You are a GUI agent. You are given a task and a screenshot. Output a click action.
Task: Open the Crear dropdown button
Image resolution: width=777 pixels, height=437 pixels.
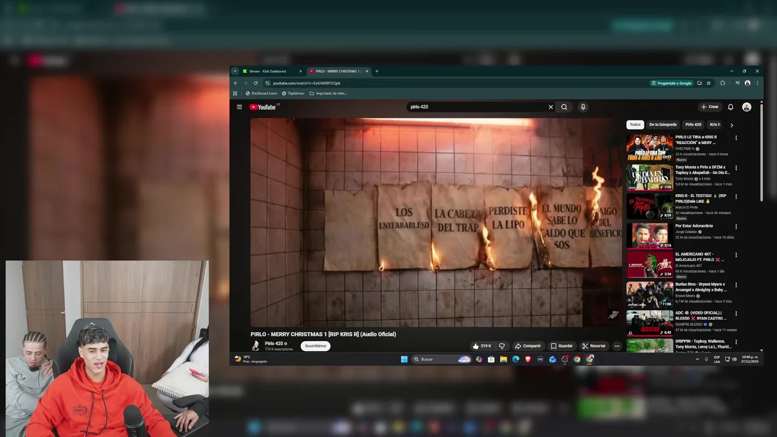(x=710, y=107)
